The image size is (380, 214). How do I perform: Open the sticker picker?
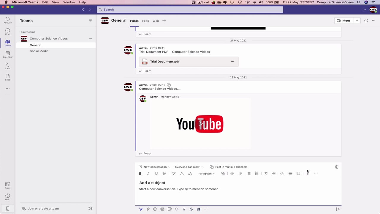click(x=170, y=209)
